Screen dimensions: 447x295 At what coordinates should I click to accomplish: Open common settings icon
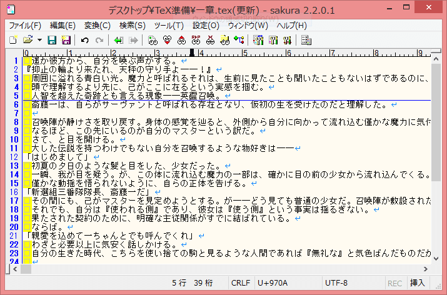(288, 40)
